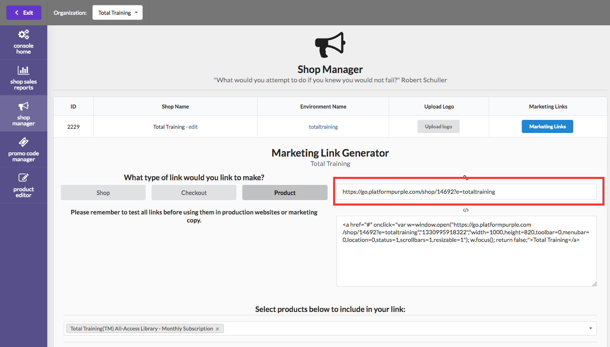Viewport: 610px width, 347px height.
Task: Click inside the HTML anchor code textarea
Action: (466, 251)
